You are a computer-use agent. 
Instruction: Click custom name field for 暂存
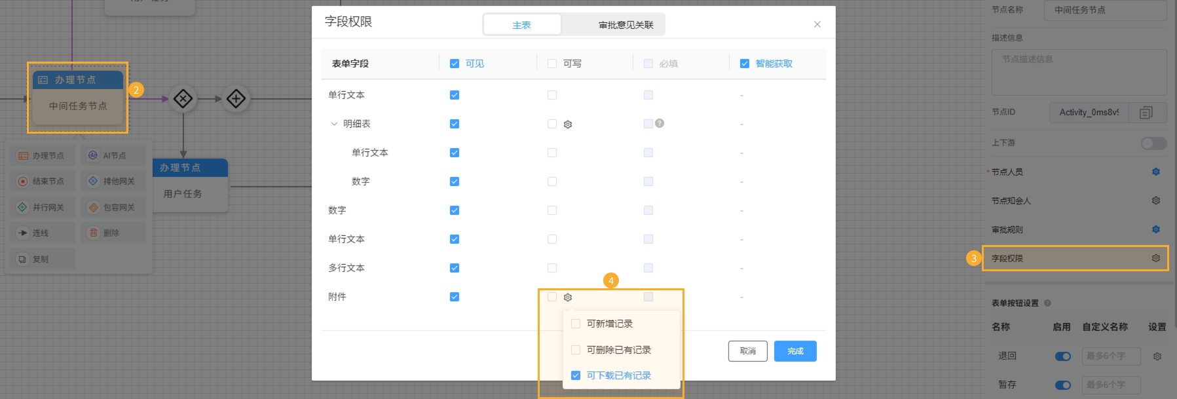click(1110, 385)
